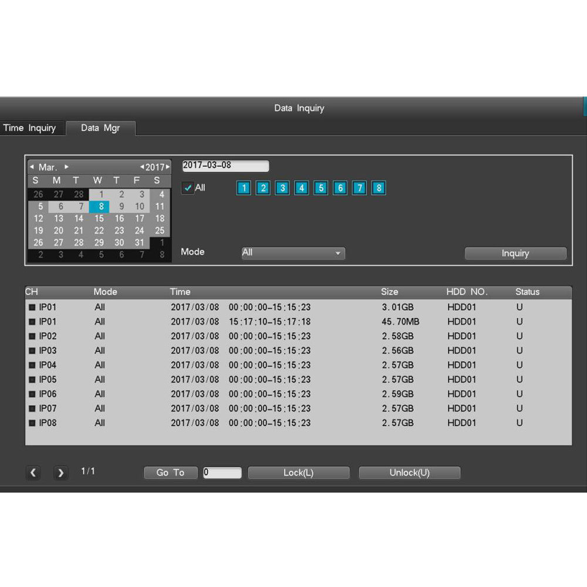The image size is (587, 587).
Task: Switch to Data Mgr tab
Action: [x=100, y=128]
